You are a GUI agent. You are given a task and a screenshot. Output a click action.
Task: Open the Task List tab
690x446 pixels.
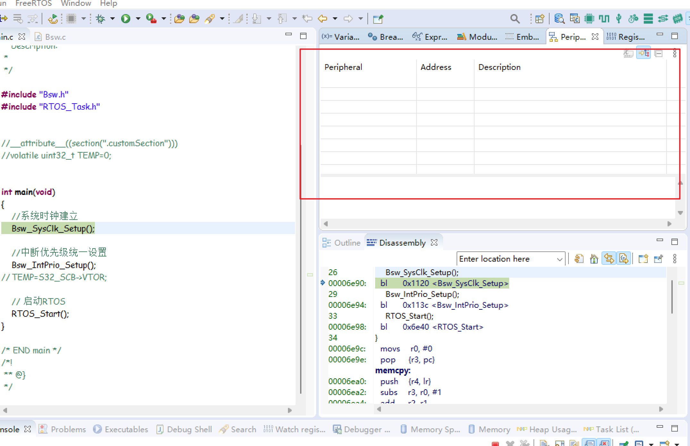[x=611, y=429]
